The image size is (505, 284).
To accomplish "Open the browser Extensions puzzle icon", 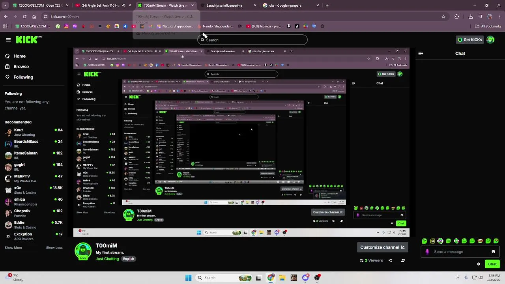I will click(x=457, y=17).
